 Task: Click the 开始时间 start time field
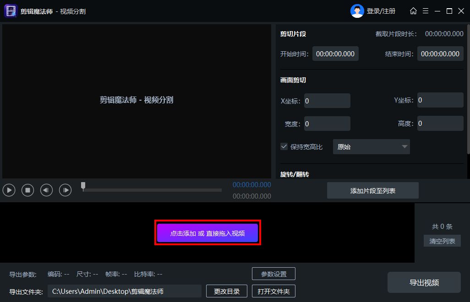point(335,54)
